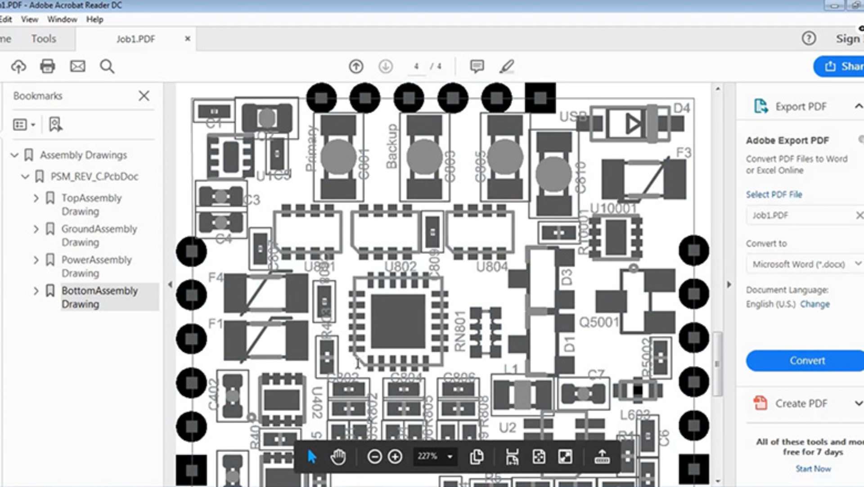Click the Zoom In plus icon

pos(395,456)
